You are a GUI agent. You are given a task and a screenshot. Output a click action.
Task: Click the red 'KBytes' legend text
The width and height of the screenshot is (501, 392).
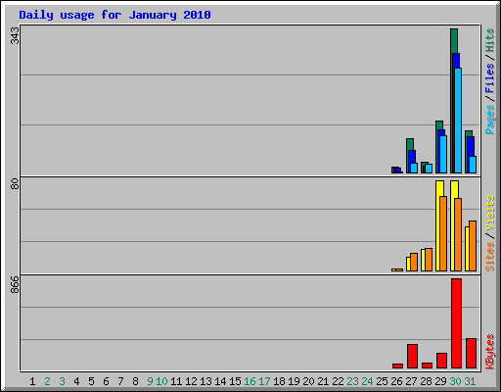point(489,352)
